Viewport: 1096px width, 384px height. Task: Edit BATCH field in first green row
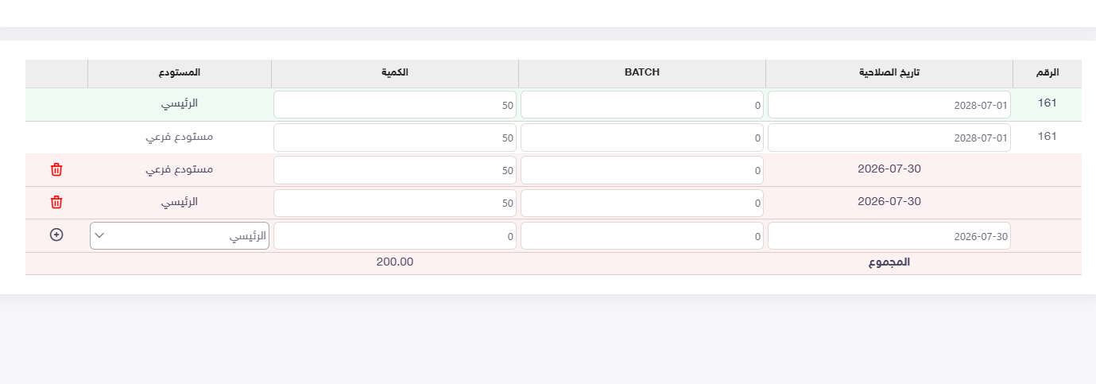(642, 105)
